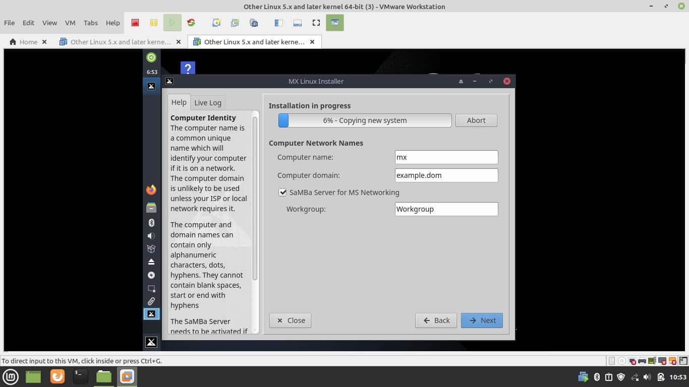This screenshot has height=387, width=689.
Task: Click the volume icon in MX Linux panel
Action: [x=151, y=236]
